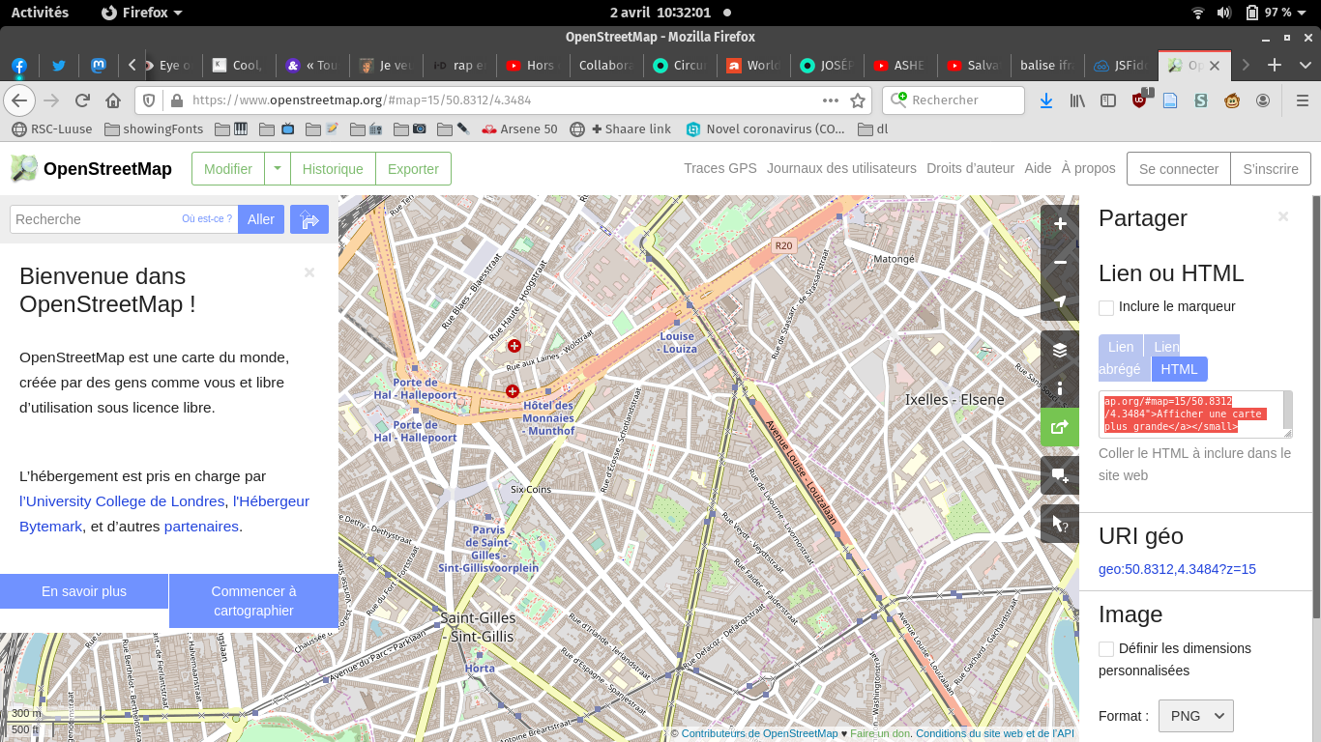The width and height of the screenshot is (1321, 742).
Task: Click the Aller search button
Action: (x=261, y=219)
